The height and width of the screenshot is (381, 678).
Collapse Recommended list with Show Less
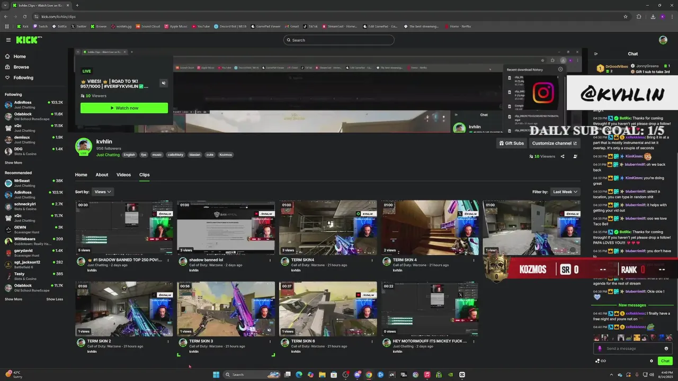55,300
